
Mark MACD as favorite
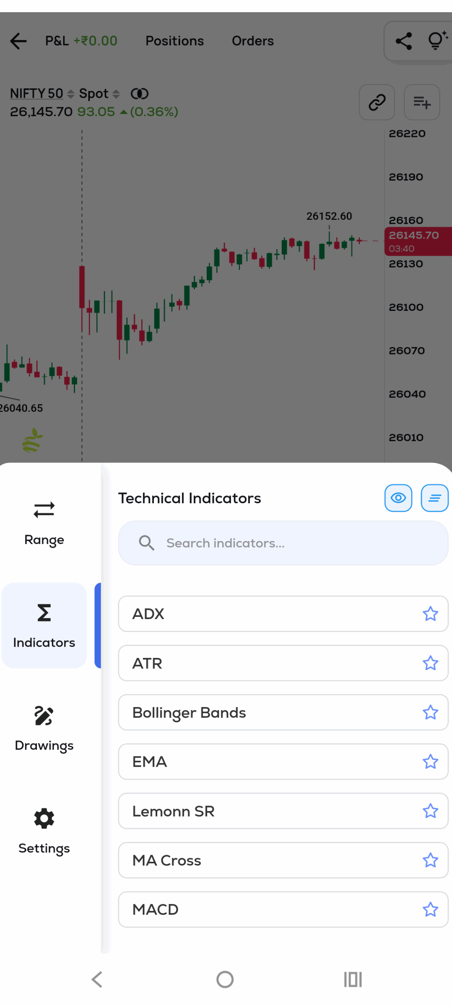pos(430,909)
